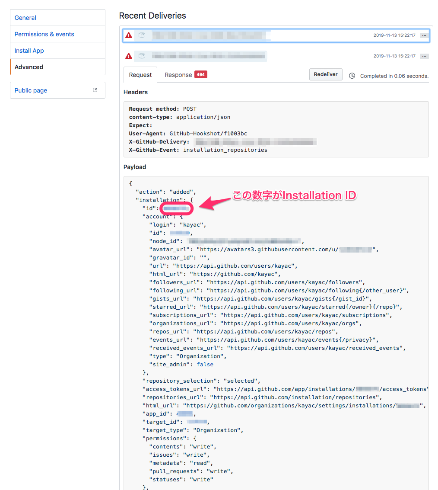
Task: Click X-GitHub-Event installation_repositories line
Action: 198,150
